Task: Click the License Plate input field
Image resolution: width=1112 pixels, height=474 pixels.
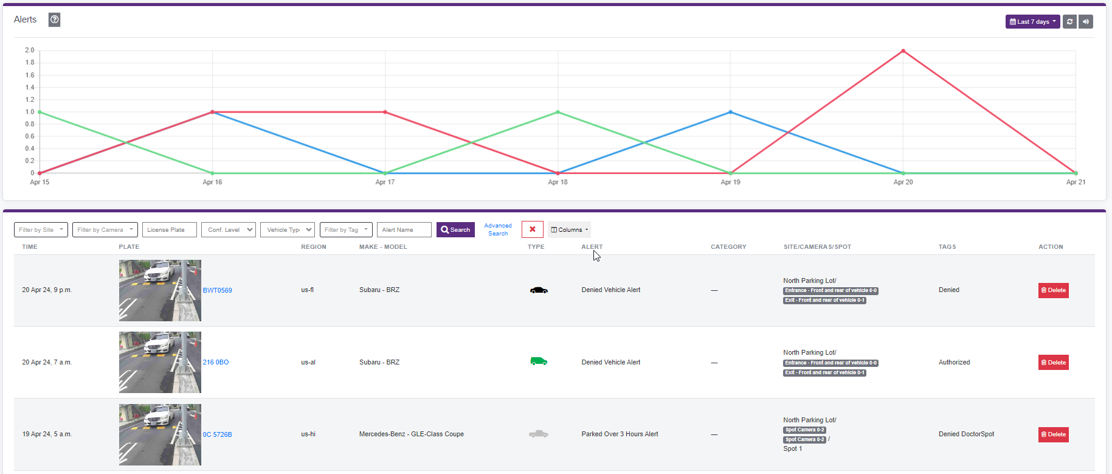Action: coord(170,230)
